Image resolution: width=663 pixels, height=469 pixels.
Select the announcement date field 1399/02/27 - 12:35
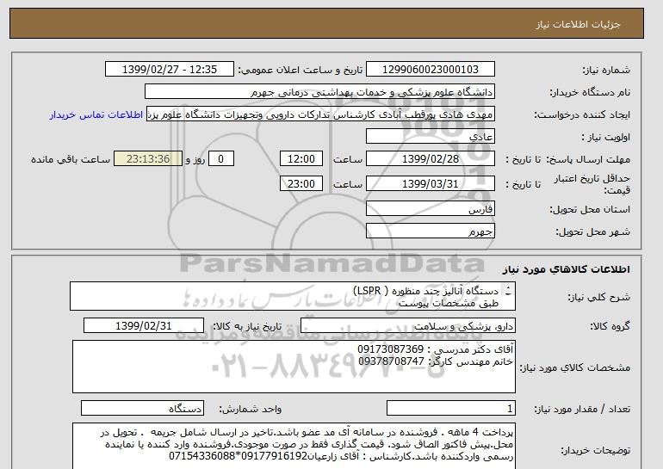pyautogui.click(x=170, y=70)
